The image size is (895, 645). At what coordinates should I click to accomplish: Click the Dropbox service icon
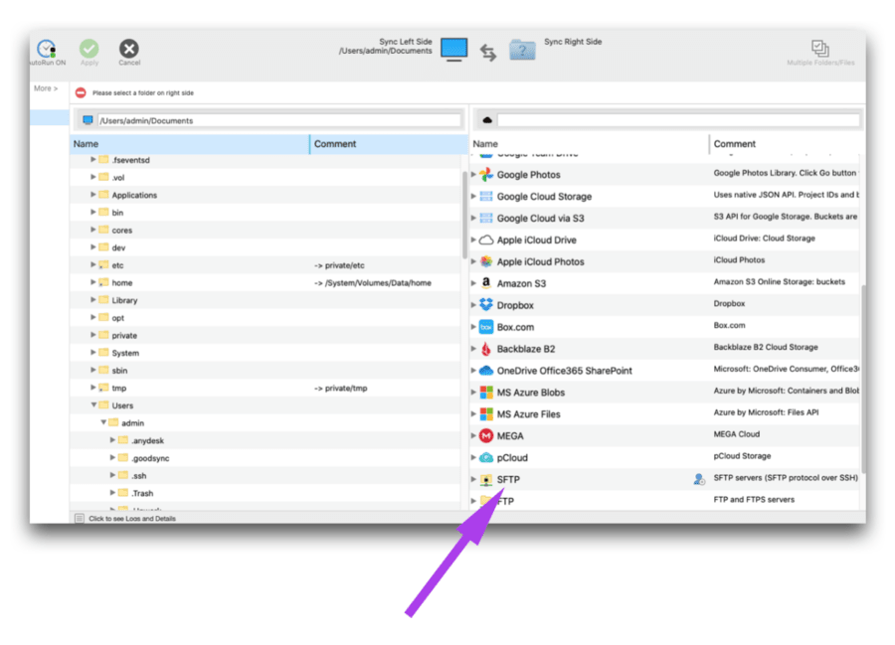pyautogui.click(x=485, y=305)
